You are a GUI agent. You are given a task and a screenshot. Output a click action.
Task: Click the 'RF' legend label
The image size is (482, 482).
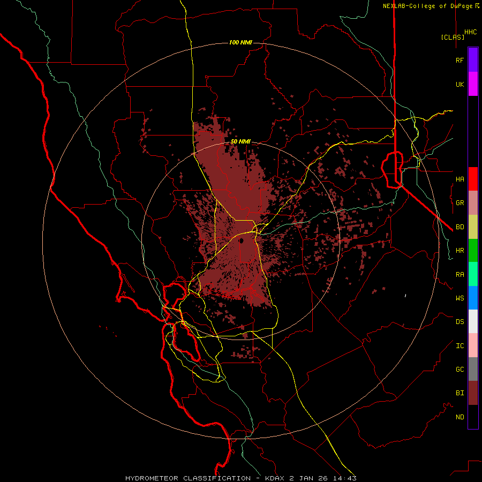[x=460, y=60]
